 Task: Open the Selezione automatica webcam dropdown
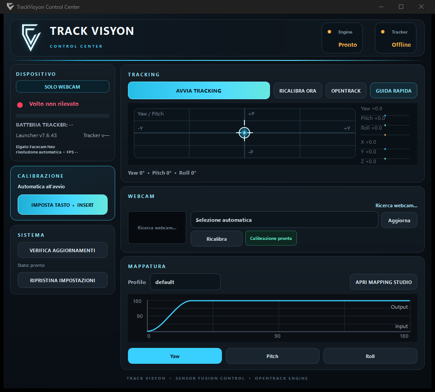click(x=285, y=220)
